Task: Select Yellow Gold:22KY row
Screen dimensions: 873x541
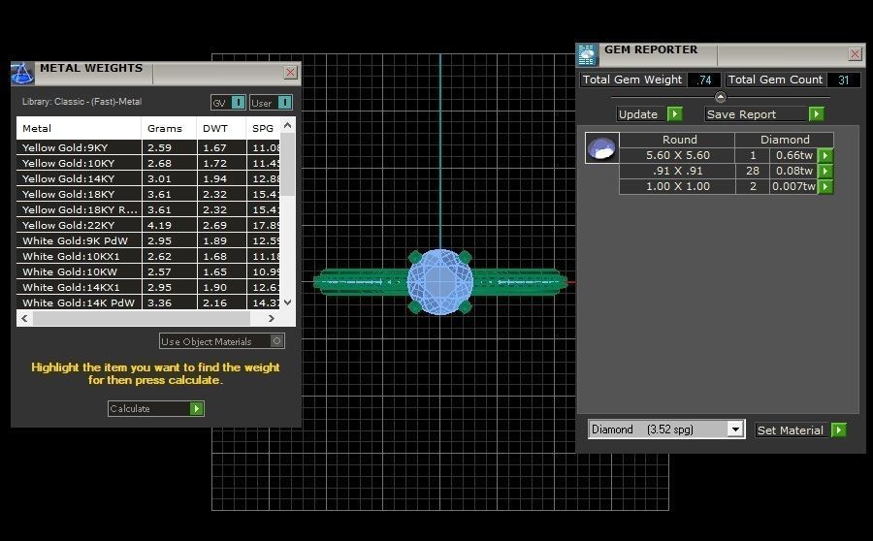Action: [148, 225]
